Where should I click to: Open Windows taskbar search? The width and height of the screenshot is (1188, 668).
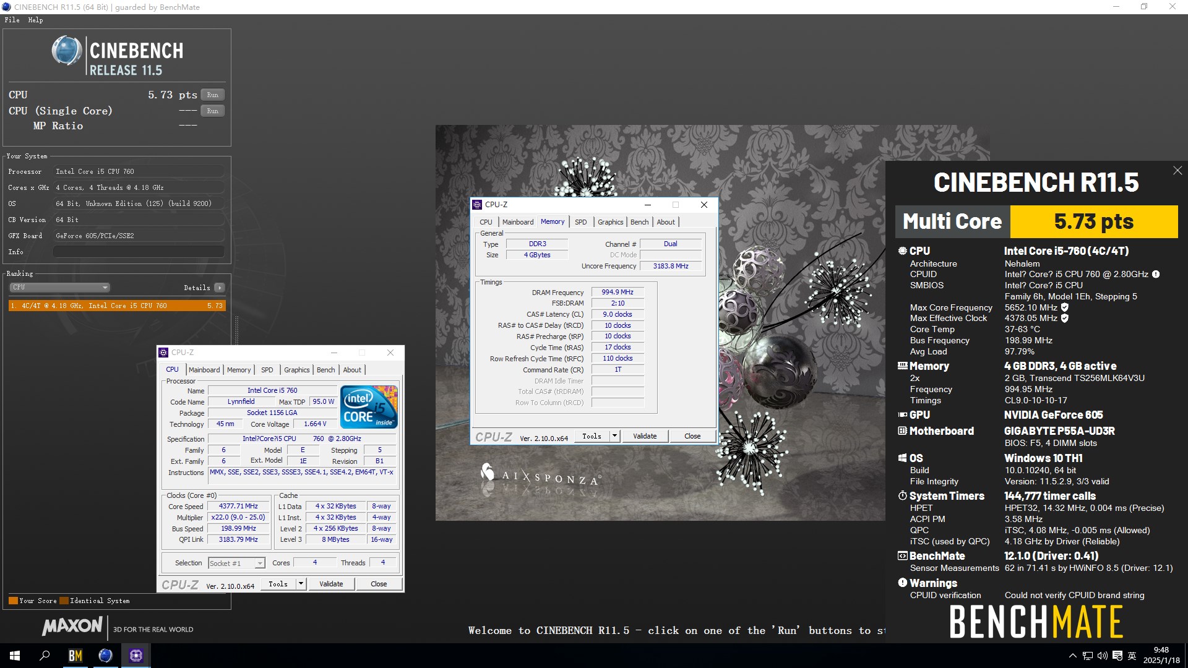pyautogui.click(x=45, y=656)
